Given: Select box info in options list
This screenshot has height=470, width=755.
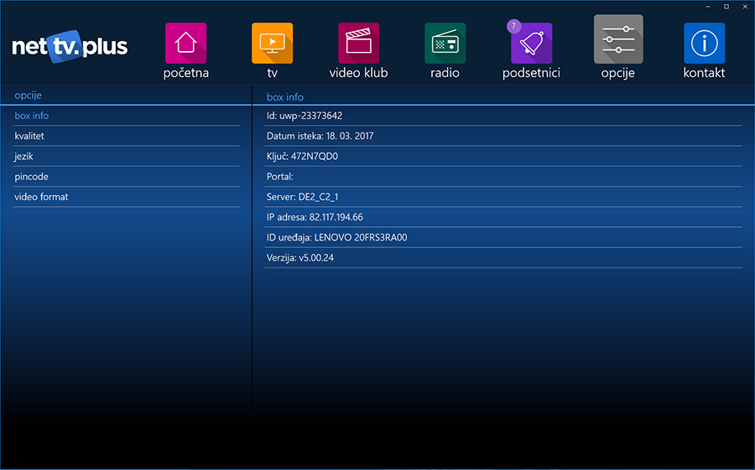Looking at the screenshot, I should 126,116.
